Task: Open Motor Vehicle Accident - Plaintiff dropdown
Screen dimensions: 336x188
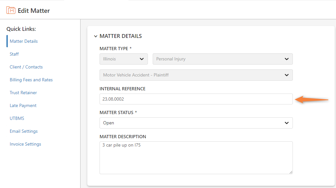Action: (x=196, y=75)
